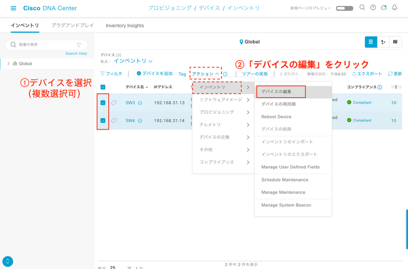
Task: Select Manage System Beacon menu option
Action: (293, 205)
